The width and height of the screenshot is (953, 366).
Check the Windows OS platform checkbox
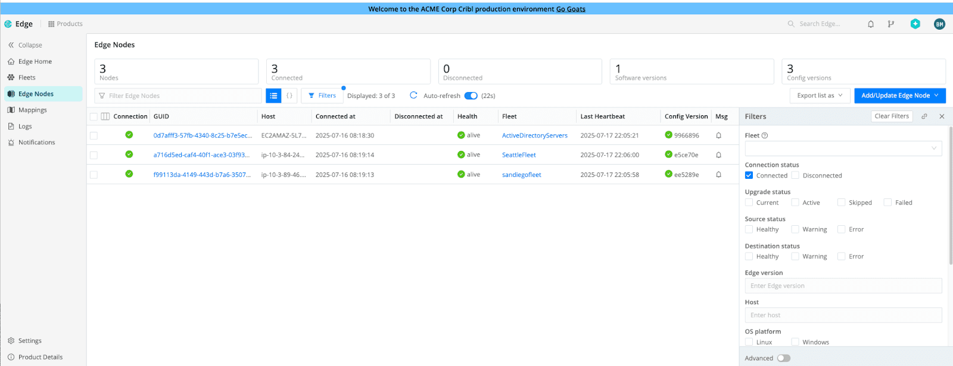click(795, 342)
